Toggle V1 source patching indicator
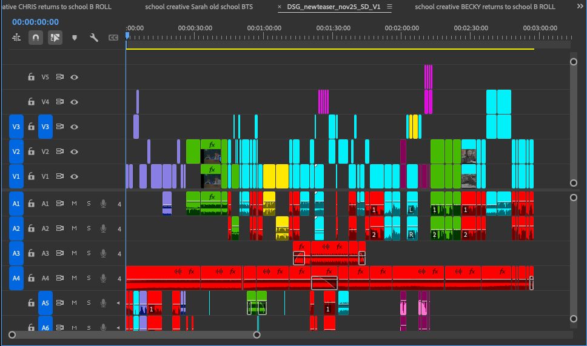Image resolution: width=587 pixels, height=346 pixels. click(16, 176)
